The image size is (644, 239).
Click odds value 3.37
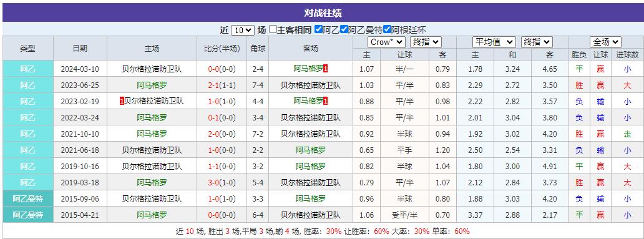pos(475,215)
